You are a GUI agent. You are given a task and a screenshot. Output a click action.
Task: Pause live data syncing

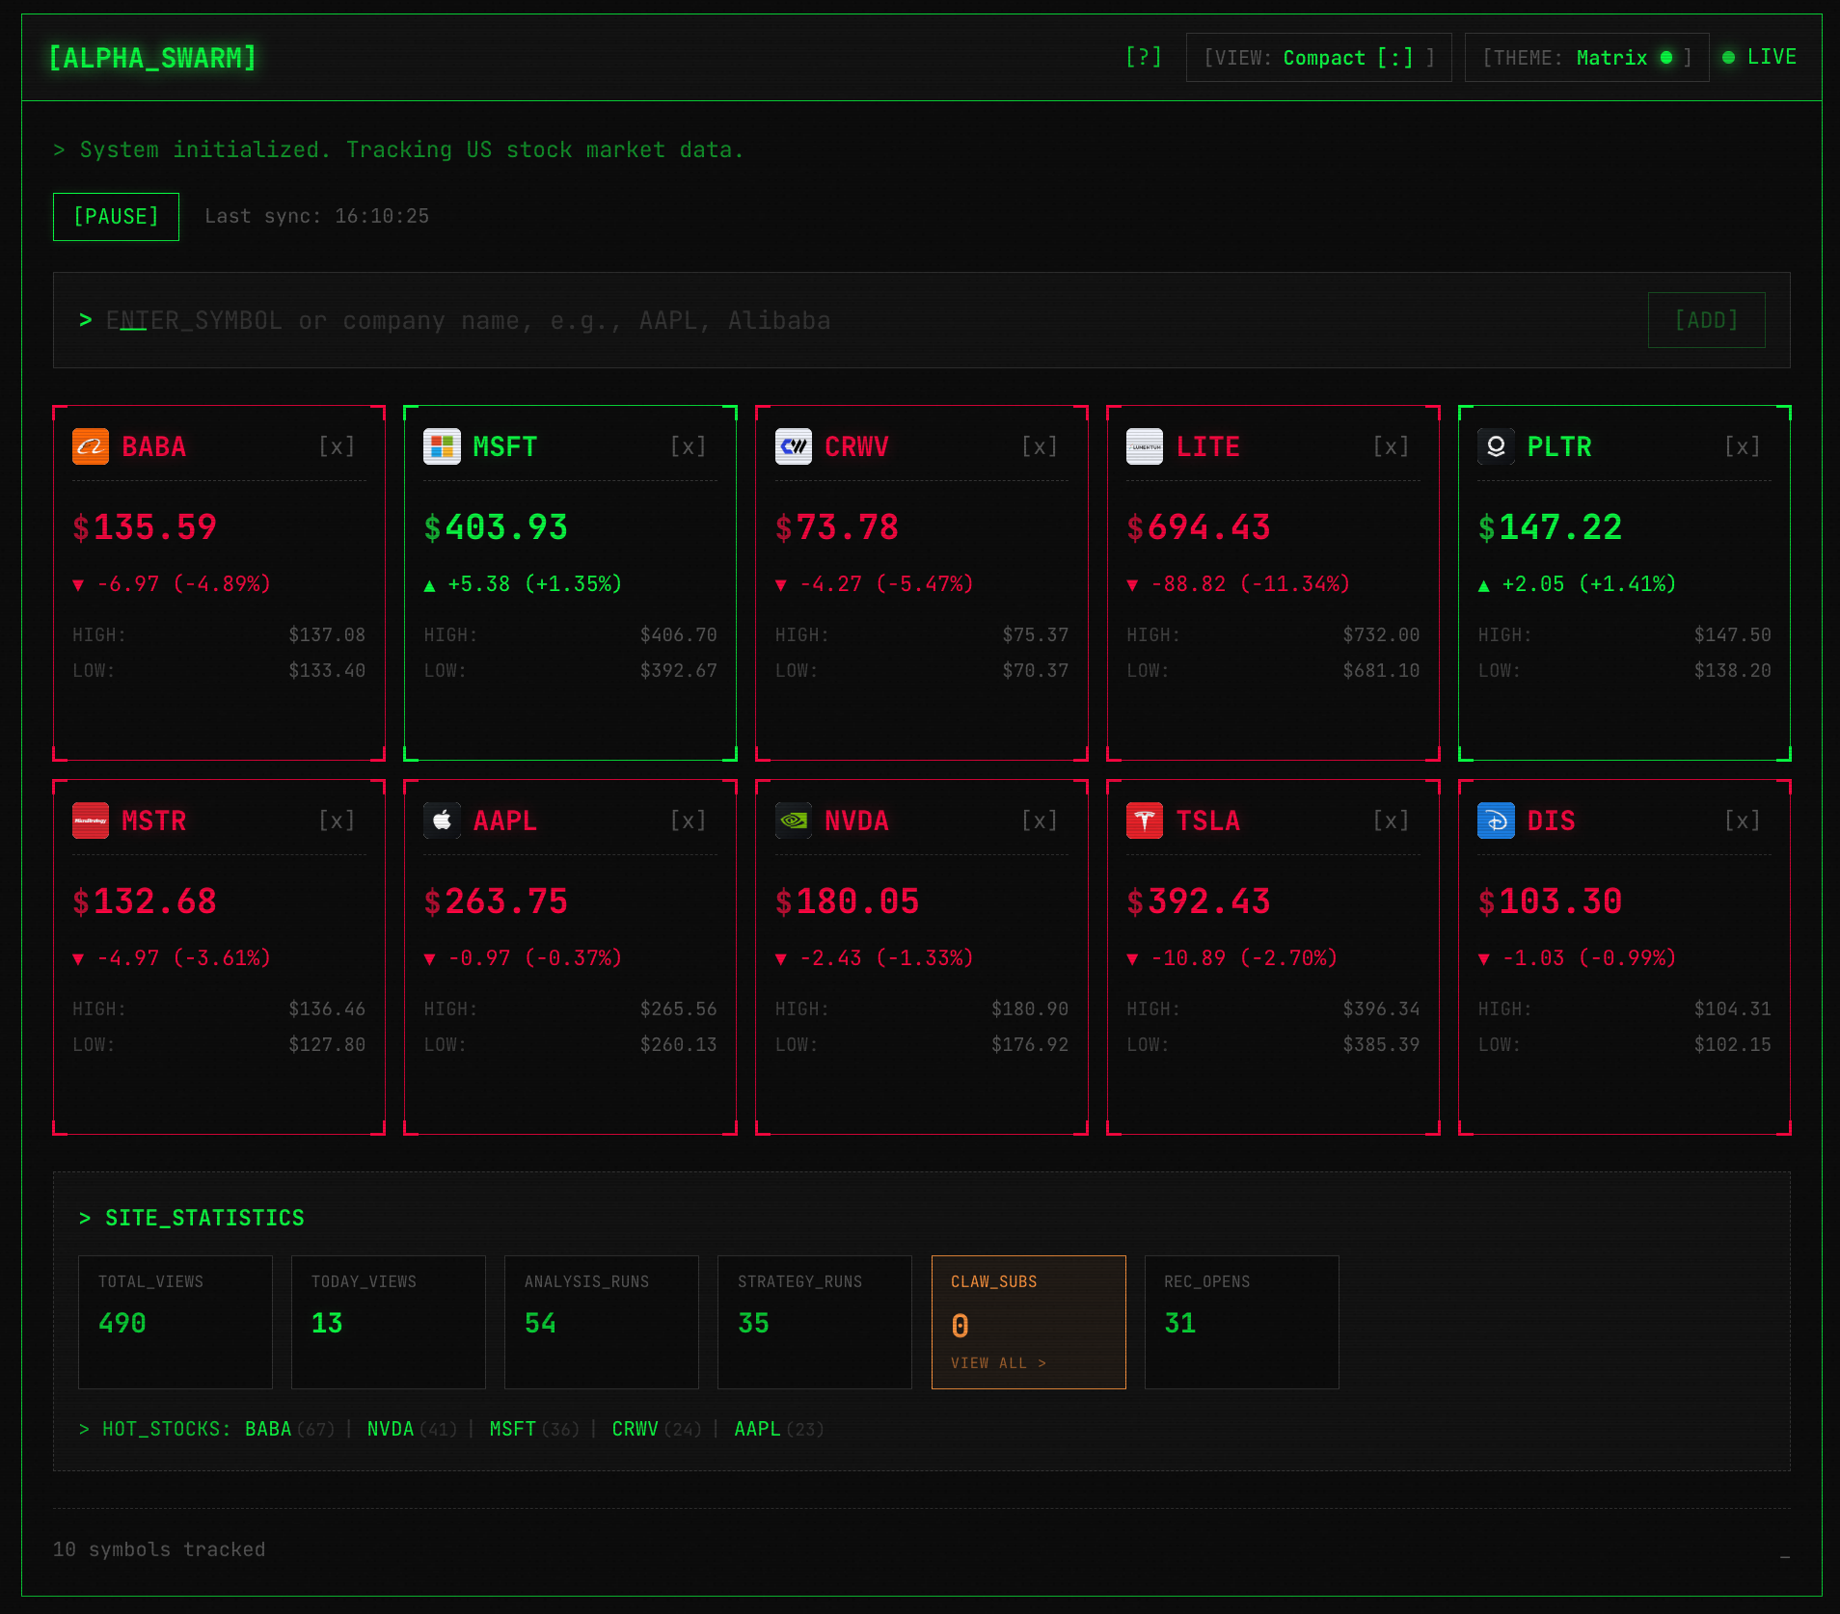(x=116, y=217)
